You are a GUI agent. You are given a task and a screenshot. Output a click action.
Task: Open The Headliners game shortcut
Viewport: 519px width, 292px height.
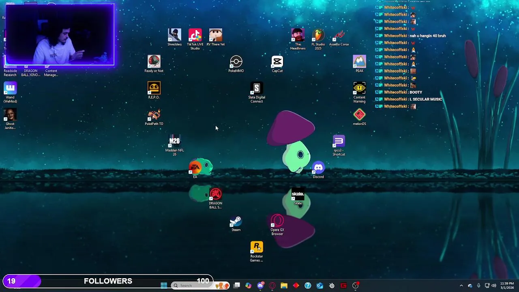(298, 39)
